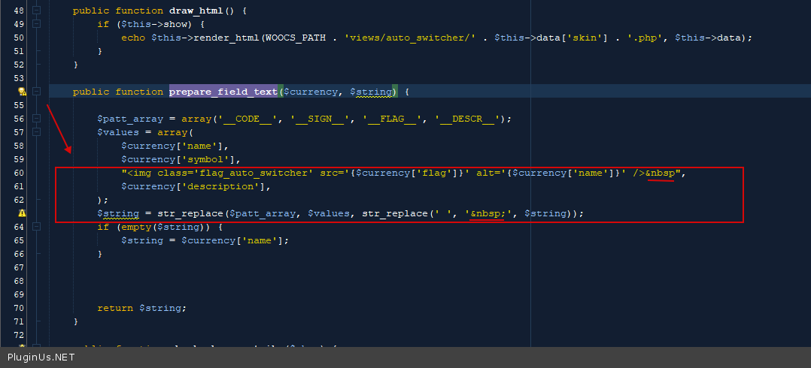Collapse the prepare_field_text function fold marker
This screenshot has height=368, width=811.
(x=36, y=92)
